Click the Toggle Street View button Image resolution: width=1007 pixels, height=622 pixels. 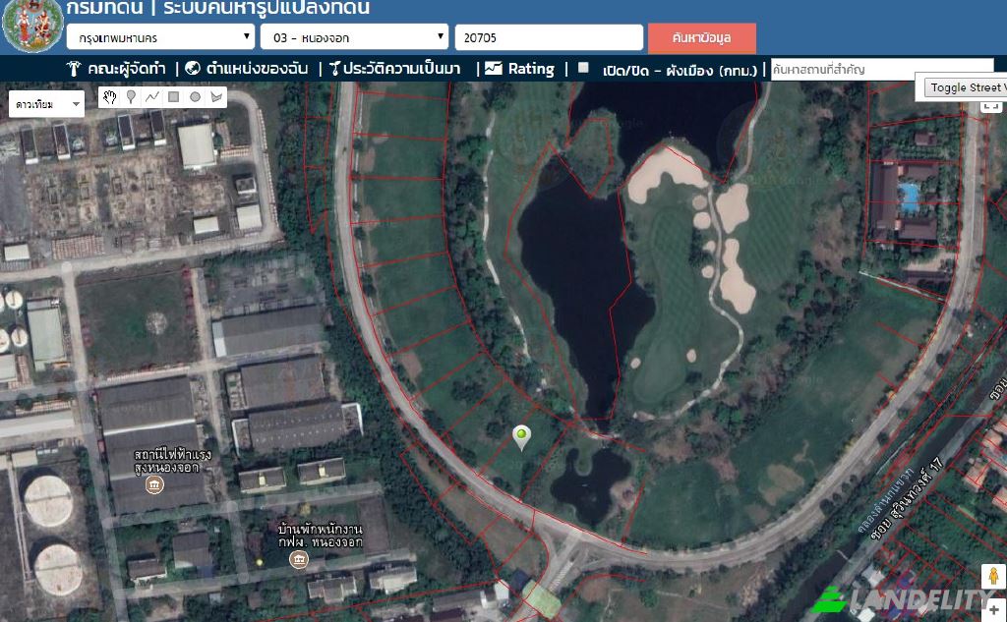pyautogui.click(x=966, y=87)
